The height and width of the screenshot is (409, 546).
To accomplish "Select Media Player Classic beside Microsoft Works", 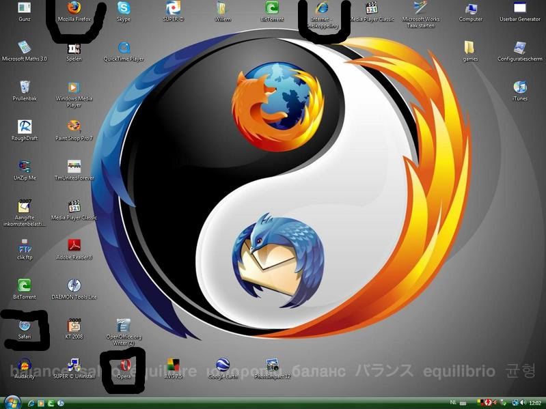I will (x=372, y=12).
